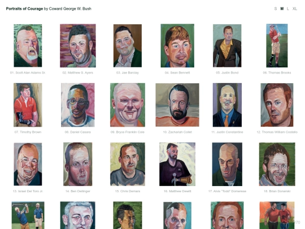This screenshot has width=305, height=229.
Task: Click the 12. Thomas William Costello caption
Action: tap(277, 132)
